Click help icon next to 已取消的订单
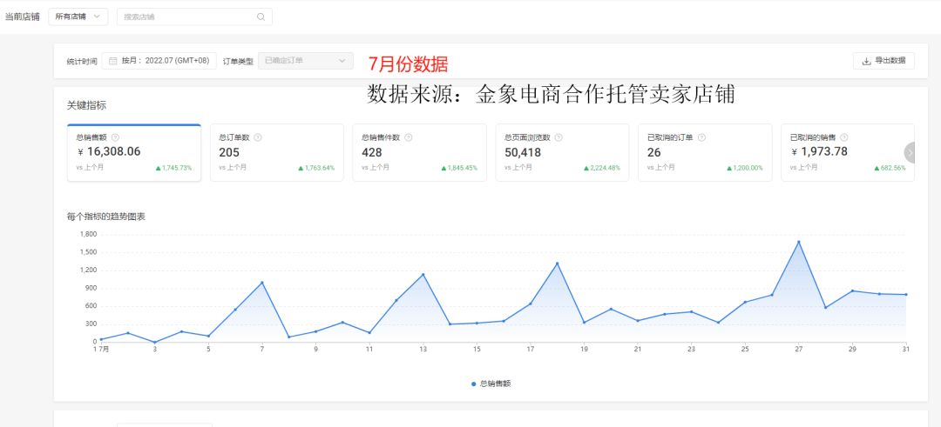The width and height of the screenshot is (941, 427). pos(701,137)
